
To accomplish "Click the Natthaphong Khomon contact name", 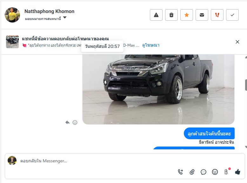I will (x=50, y=11).
